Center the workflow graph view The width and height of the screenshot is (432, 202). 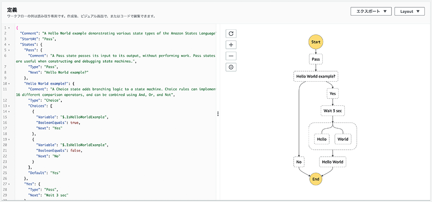231,67
